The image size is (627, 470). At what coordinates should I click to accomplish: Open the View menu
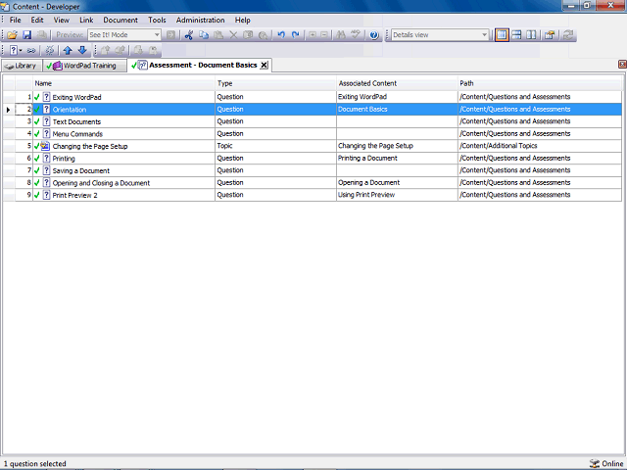click(x=62, y=20)
